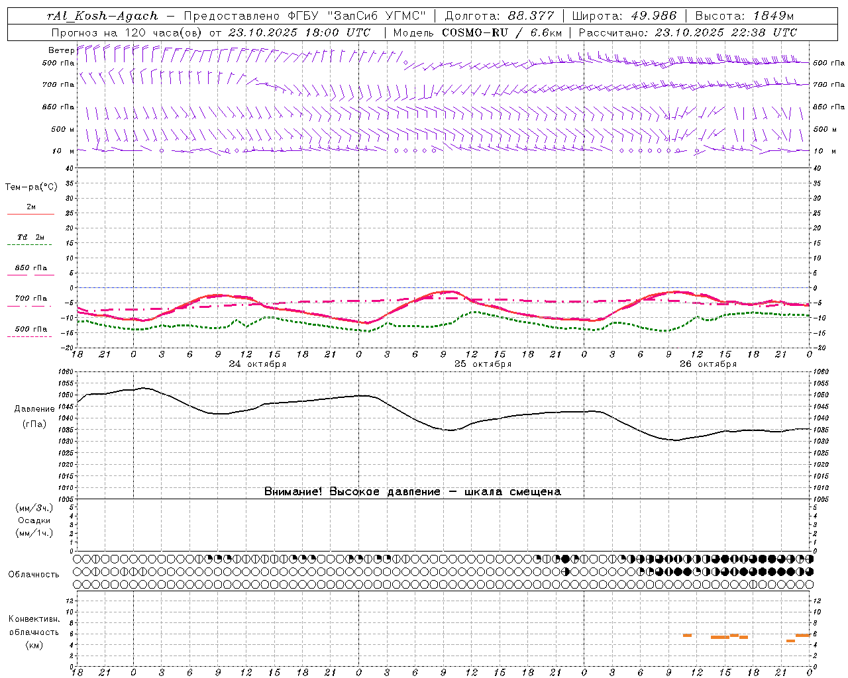Click the forecast start time '23.10.2025 18:00 UTC'
The height and width of the screenshot is (678, 848).
coord(299,32)
